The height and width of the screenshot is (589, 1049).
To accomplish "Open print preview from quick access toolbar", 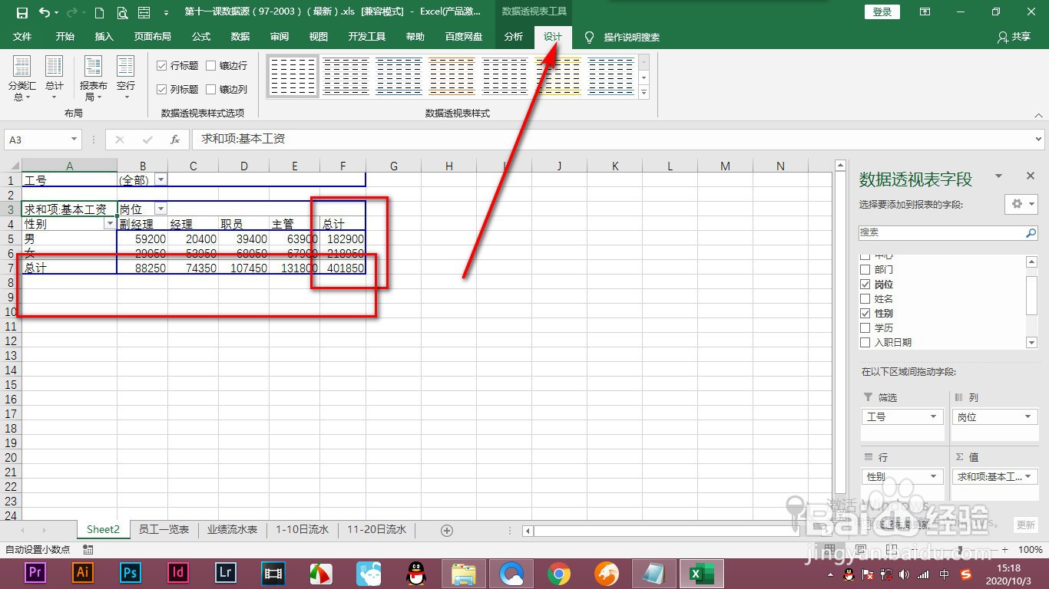I will coord(122,12).
